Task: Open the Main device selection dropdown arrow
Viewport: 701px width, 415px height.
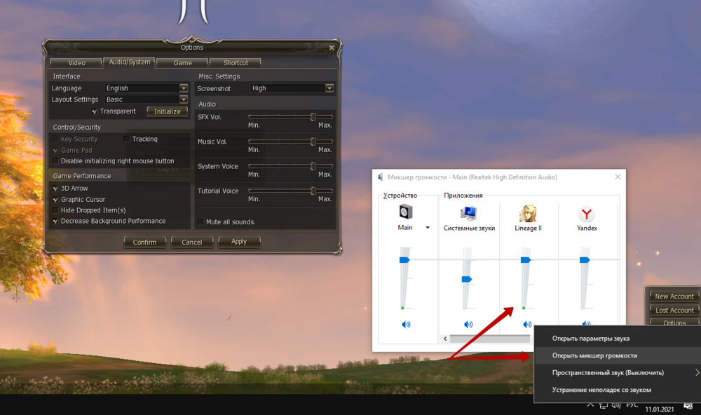Action: [428, 228]
